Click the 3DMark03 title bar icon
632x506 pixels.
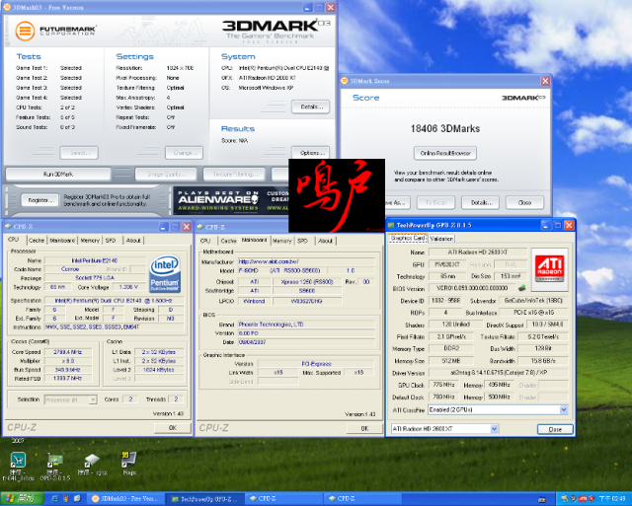pos(7,7)
